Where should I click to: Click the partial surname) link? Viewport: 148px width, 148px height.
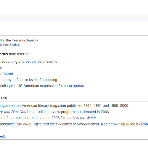click(x=7, y=74)
